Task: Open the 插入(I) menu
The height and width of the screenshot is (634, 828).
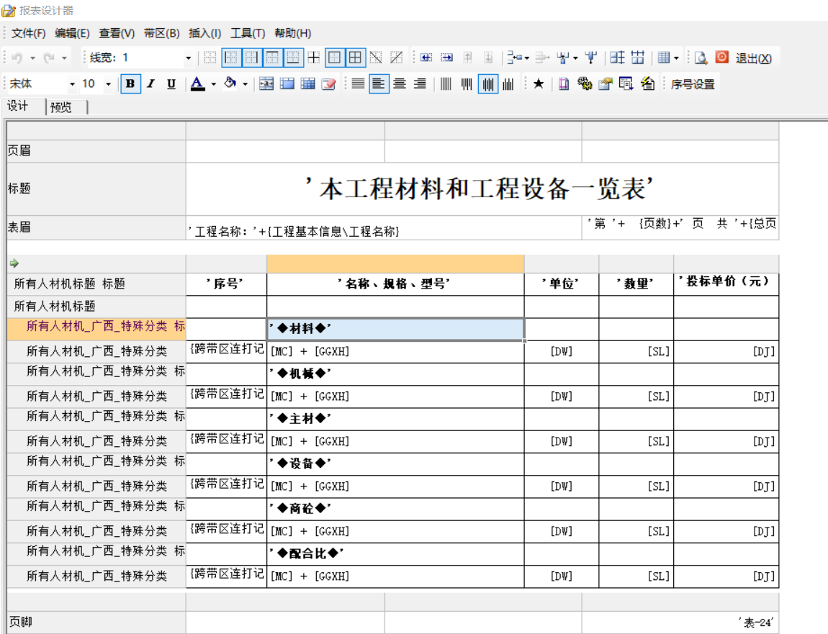Action: [x=205, y=33]
